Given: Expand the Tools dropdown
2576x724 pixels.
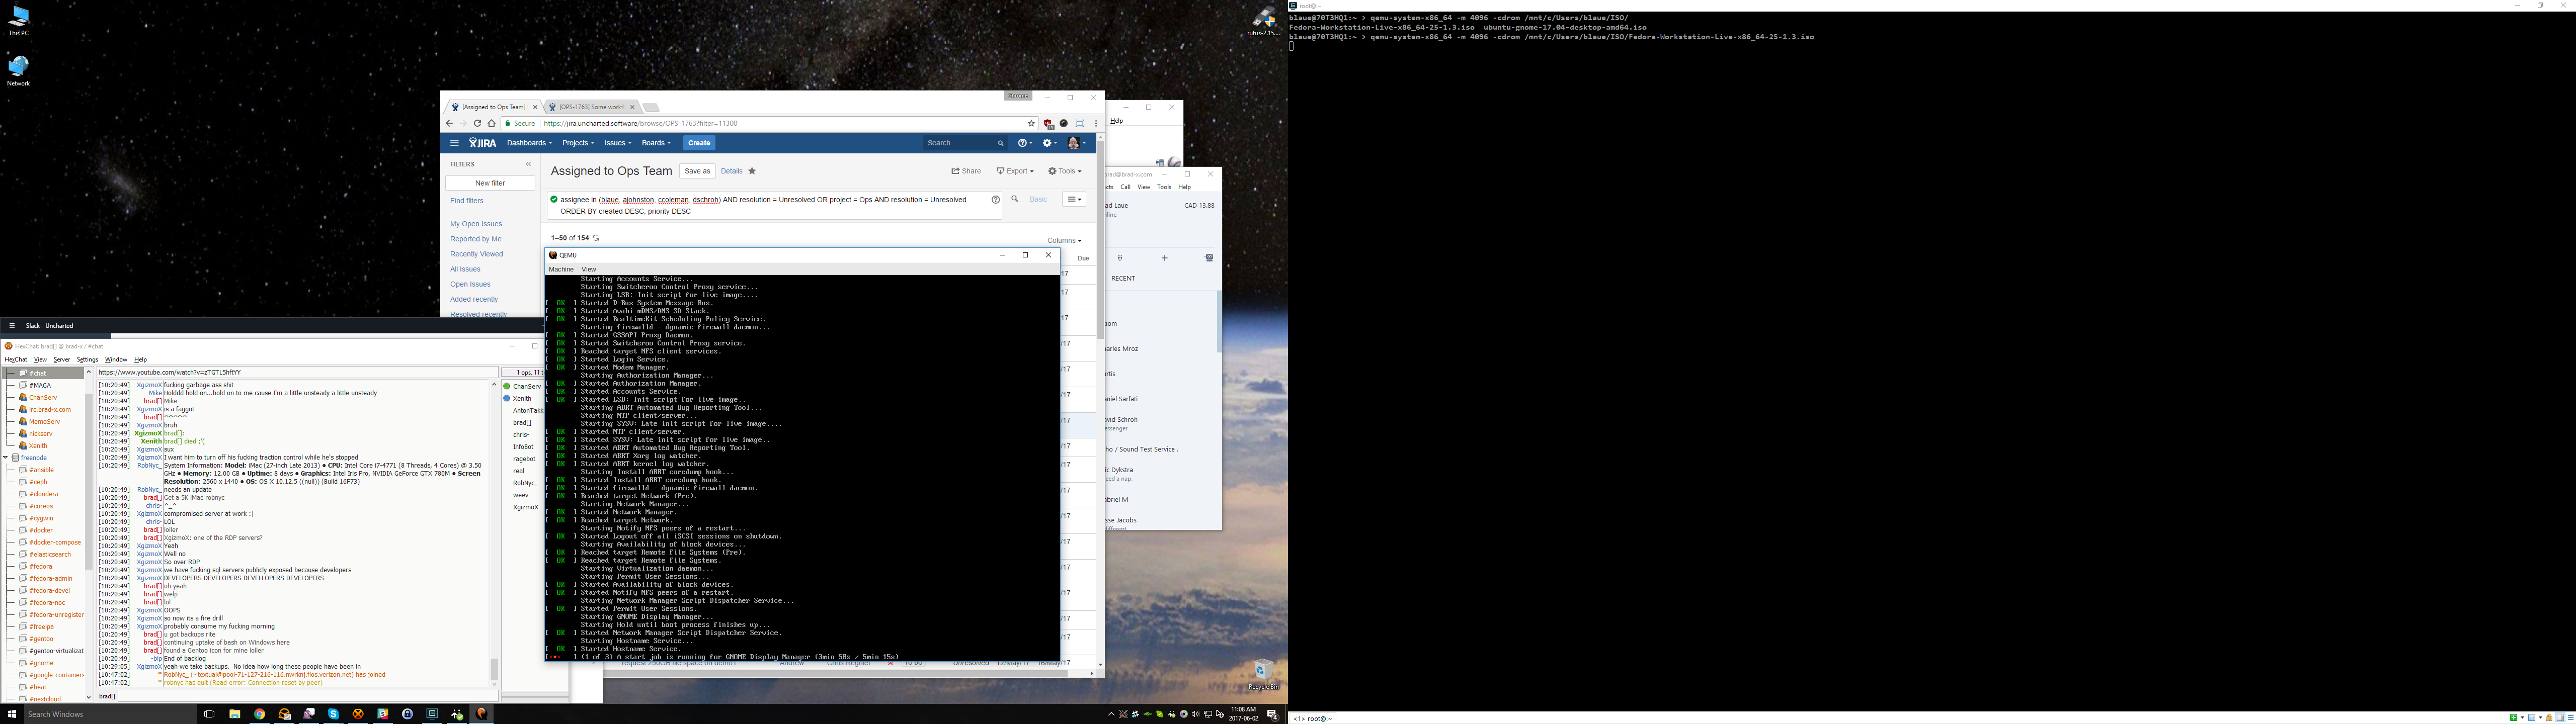Looking at the screenshot, I should (1064, 171).
